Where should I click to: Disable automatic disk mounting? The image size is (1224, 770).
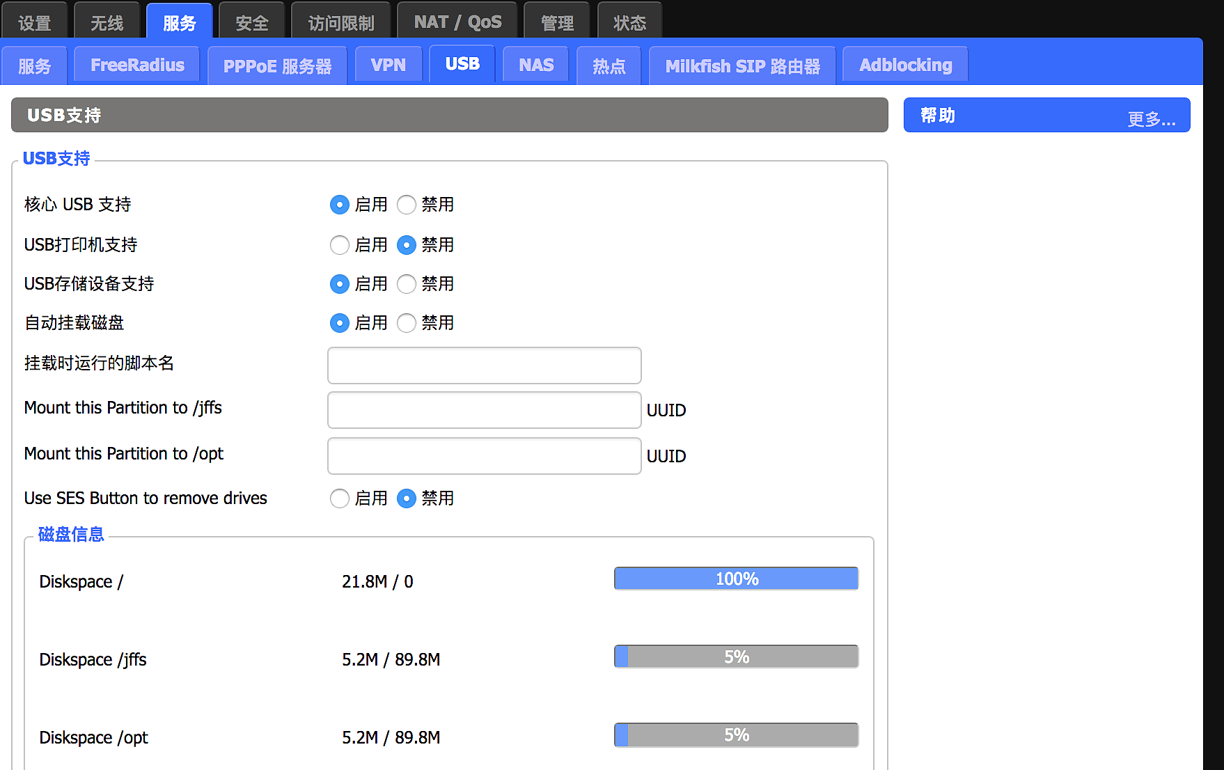[407, 323]
